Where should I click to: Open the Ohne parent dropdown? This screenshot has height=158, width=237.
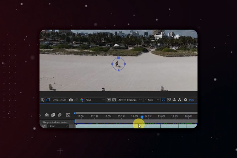(58, 126)
